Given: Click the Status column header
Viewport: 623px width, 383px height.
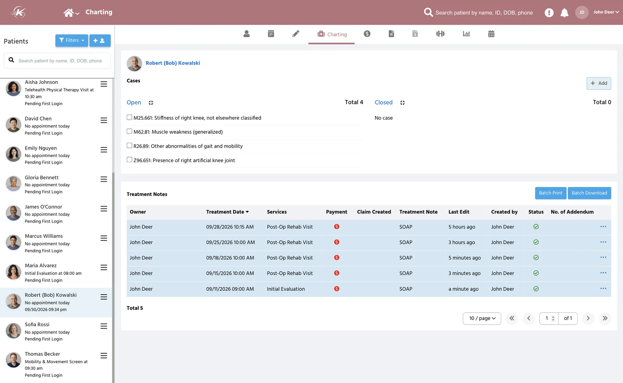Looking at the screenshot, I should pyautogui.click(x=536, y=212).
